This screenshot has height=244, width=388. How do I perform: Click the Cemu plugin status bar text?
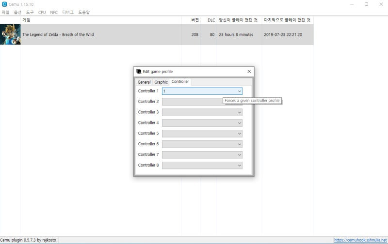click(28, 240)
